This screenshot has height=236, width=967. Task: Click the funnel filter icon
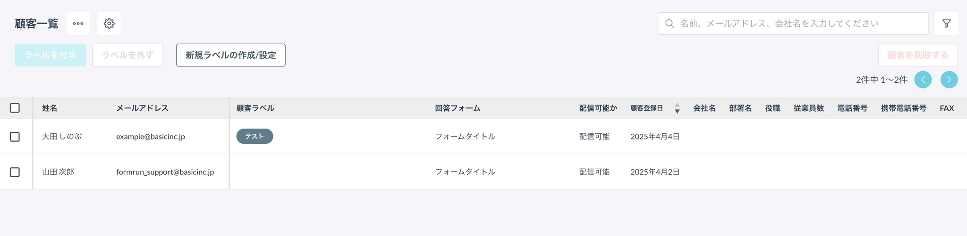coord(946,24)
